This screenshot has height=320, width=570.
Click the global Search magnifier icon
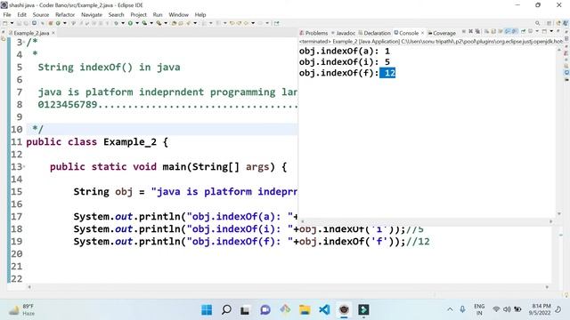pos(538,23)
